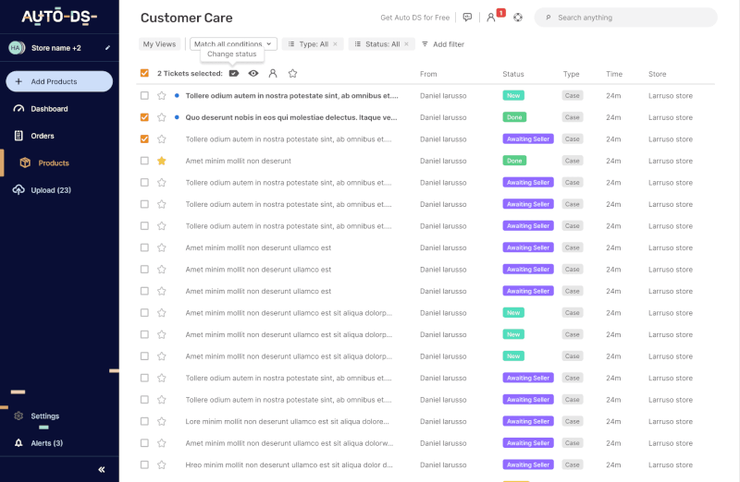Uncheck the 'Quo deserunt nobis' ticket checkbox
The height and width of the screenshot is (482, 740).
[x=144, y=117]
